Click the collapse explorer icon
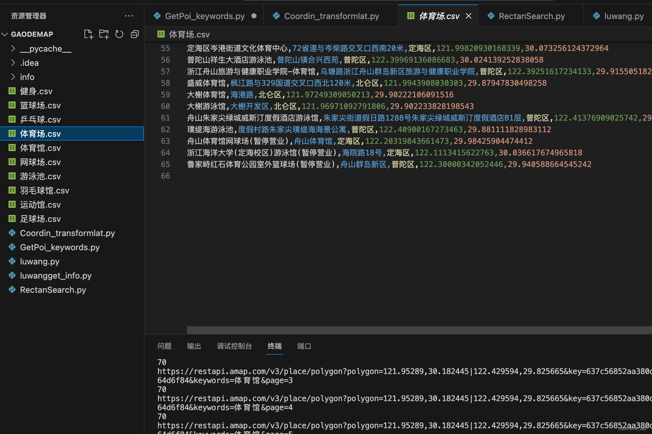The image size is (652, 434). 135,34
